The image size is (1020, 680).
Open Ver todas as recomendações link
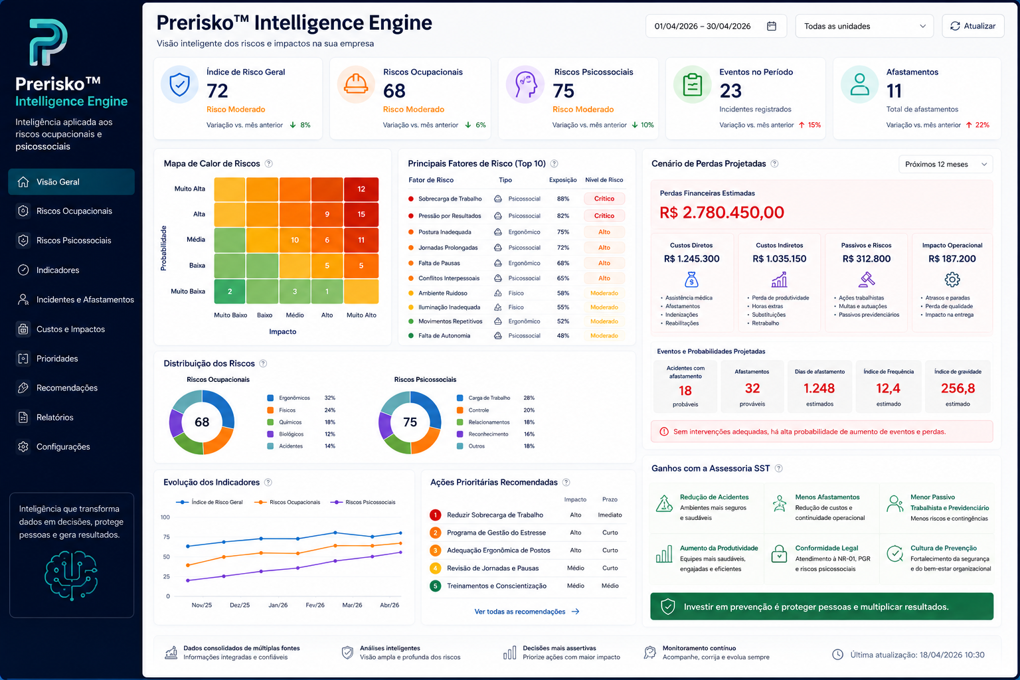point(527,612)
